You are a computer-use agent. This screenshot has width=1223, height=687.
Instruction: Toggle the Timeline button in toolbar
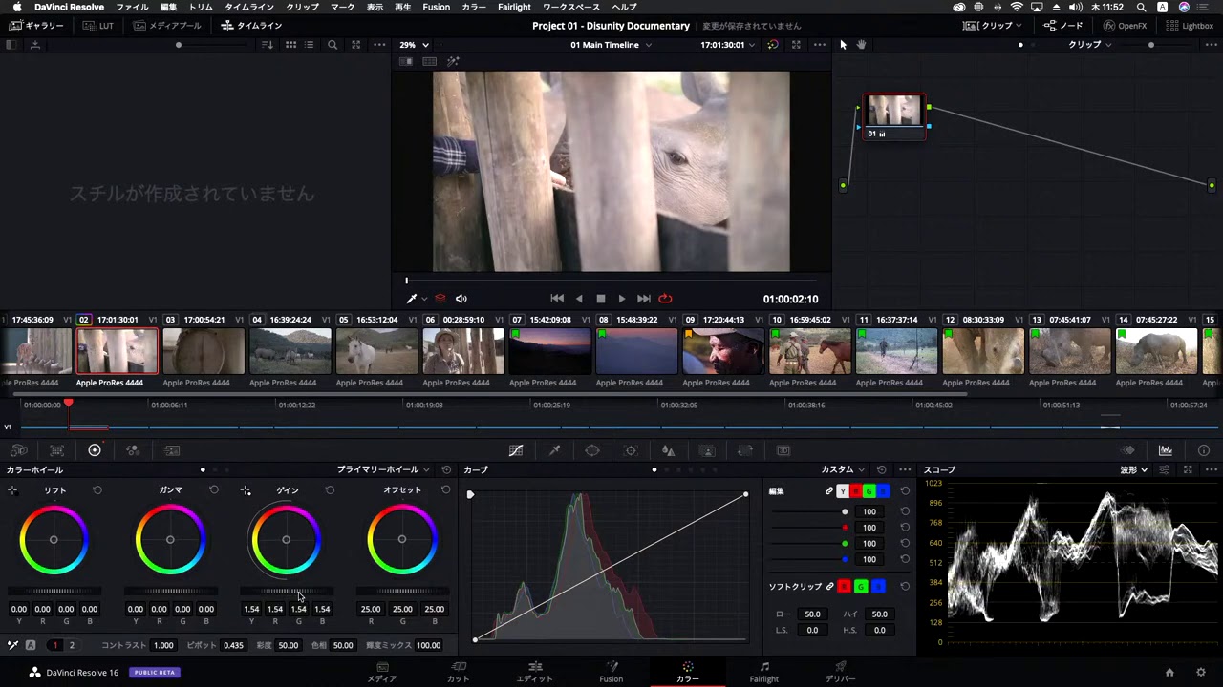(252, 26)
